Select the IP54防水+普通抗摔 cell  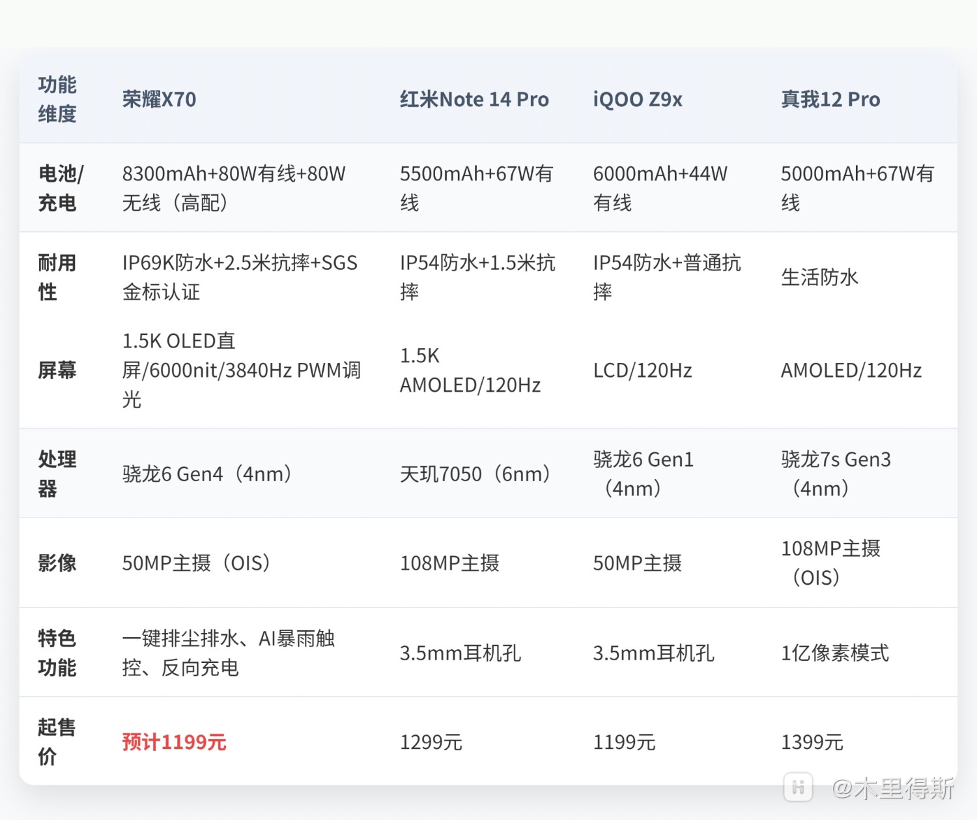click(667, 278)
